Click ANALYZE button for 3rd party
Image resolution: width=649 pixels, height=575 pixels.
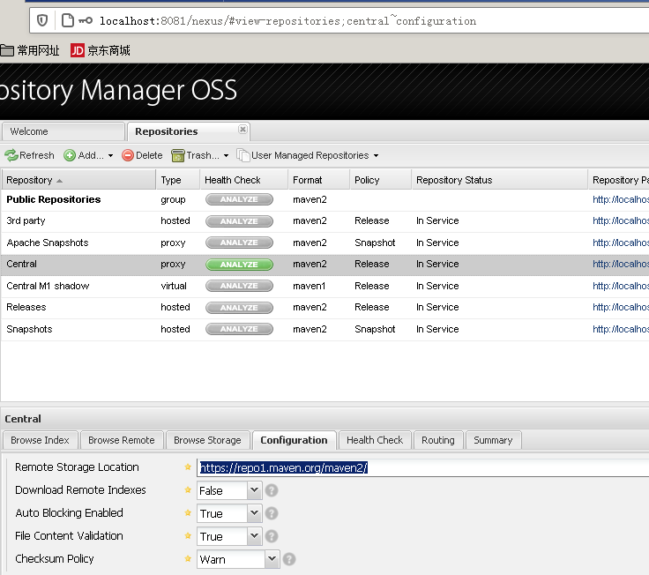coord(239,221)
